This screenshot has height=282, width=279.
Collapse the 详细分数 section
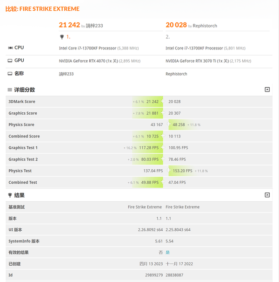pos(267,89)
